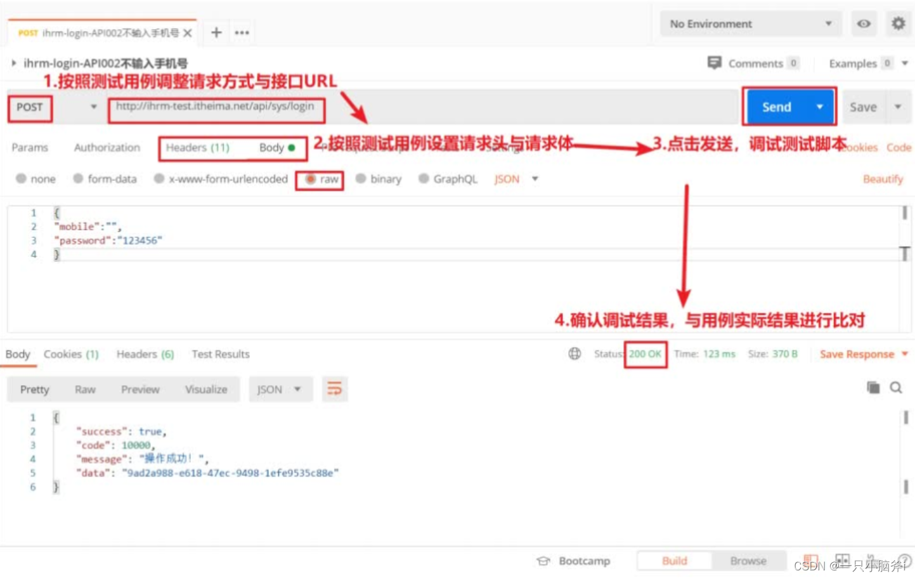The height and width of the screenshot is (578, 915).
Task: Click the "password":"123456" line in body editor
Action: pos(108,240)
